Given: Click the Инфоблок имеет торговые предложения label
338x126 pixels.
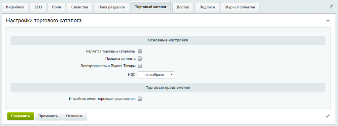Looking at the screenshot, I should [x=102, y=99].
